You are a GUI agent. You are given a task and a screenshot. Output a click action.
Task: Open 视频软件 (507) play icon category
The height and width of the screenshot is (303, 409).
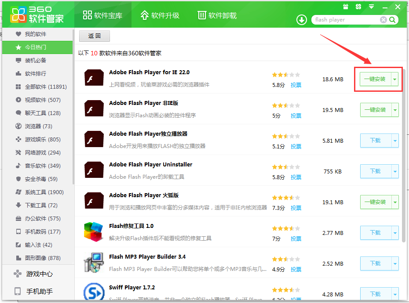click(x=37, y=100)
